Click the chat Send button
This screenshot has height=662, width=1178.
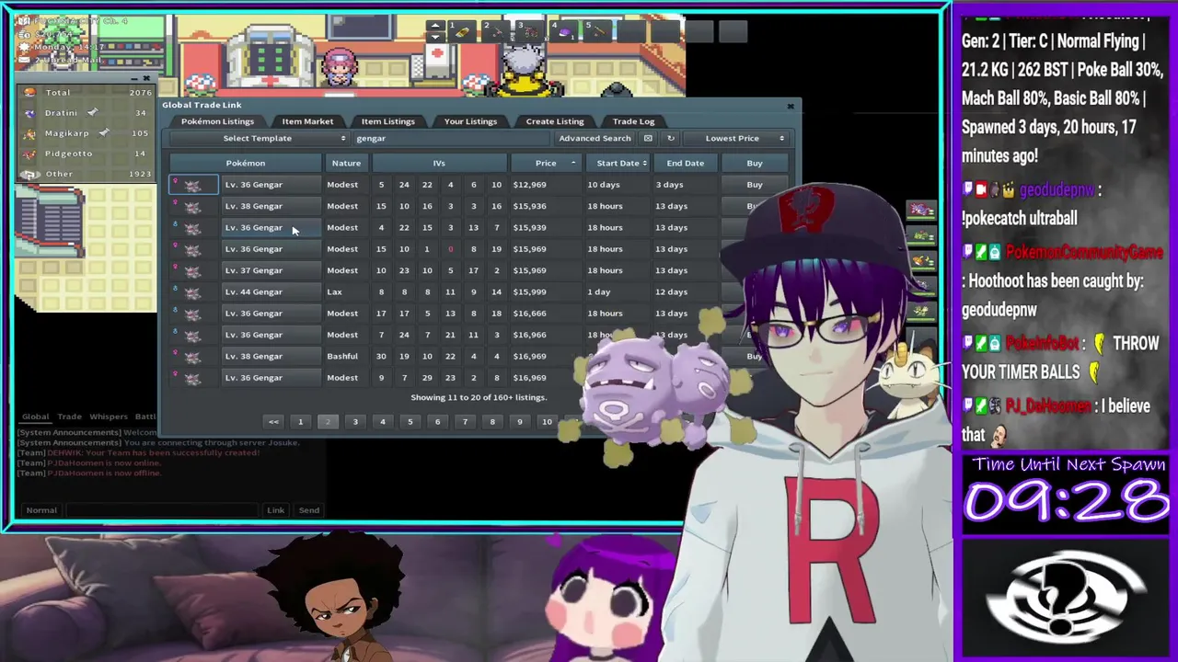(x=309, y=510)
